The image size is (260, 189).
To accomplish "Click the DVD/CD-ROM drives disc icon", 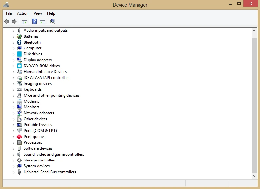I will pyautogui.click(x=19, y=66).
